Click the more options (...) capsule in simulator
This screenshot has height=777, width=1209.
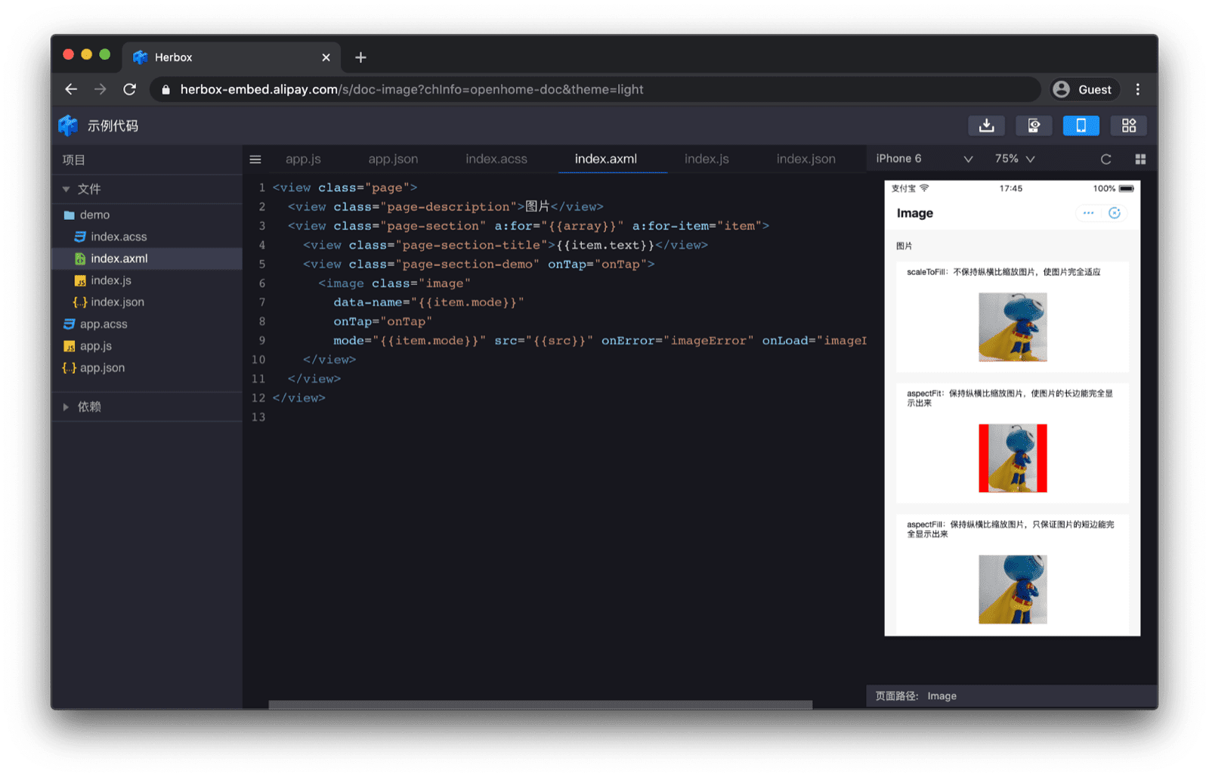(x=1088, y=213)
